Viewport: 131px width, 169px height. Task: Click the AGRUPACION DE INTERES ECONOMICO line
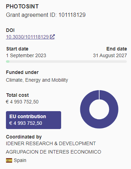[x=53, y=152]
